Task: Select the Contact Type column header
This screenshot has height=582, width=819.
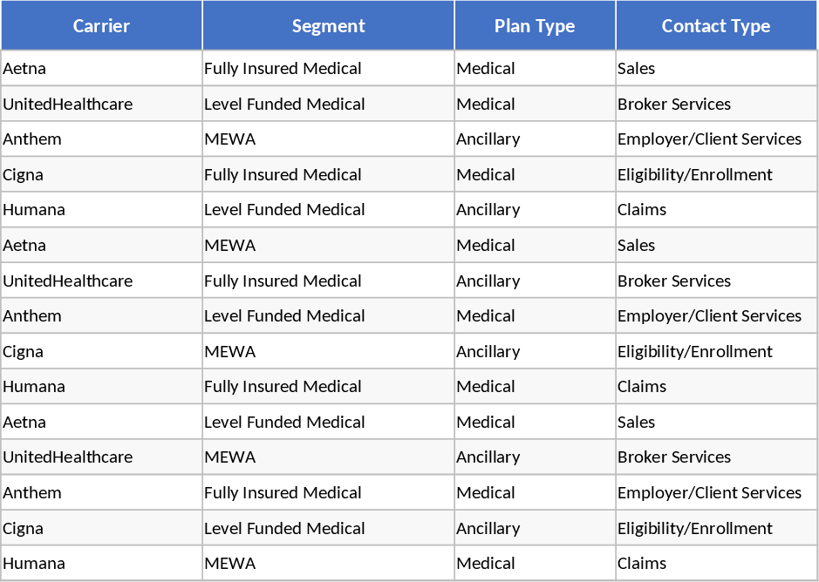Action: click(x=715, y=26)
